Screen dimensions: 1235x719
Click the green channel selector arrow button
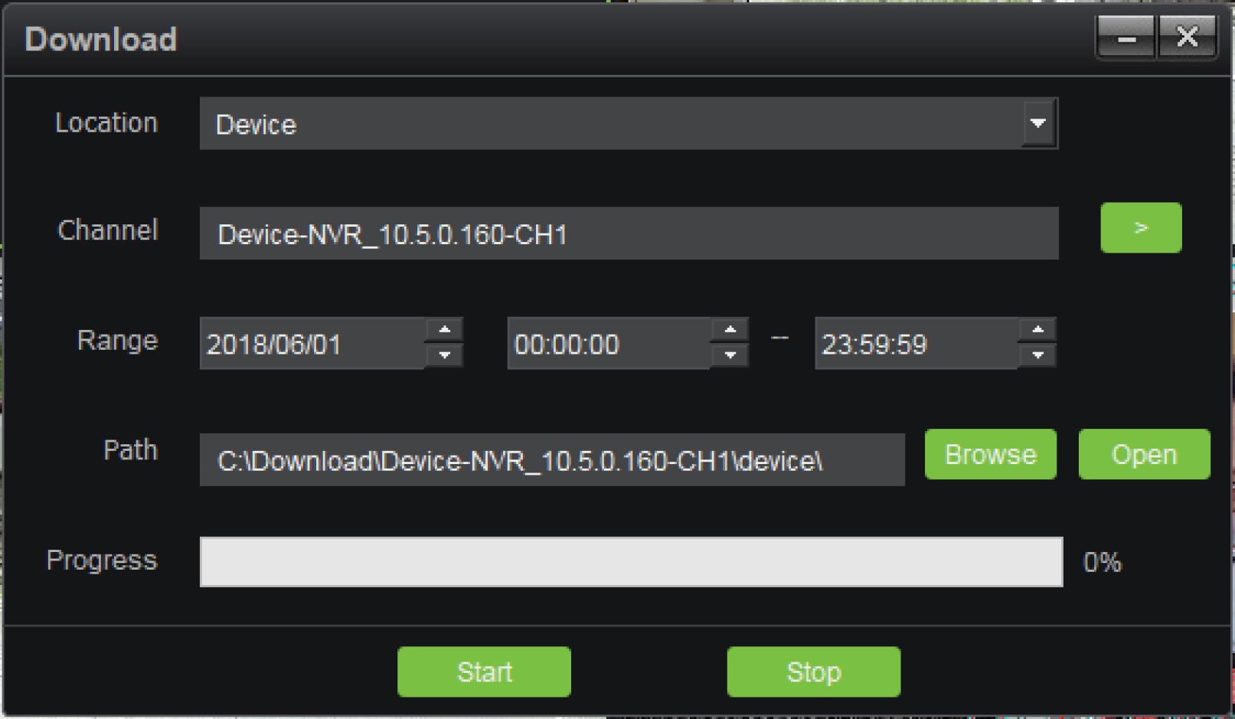(1140, 228)
